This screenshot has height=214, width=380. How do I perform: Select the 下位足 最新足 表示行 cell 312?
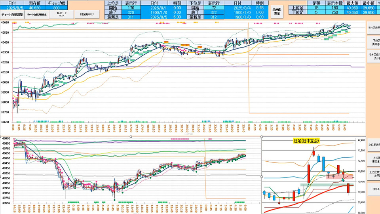[x=213, y=17]
